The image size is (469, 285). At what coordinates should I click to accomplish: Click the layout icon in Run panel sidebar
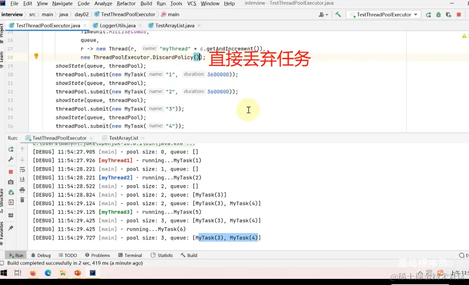[11, 215]
